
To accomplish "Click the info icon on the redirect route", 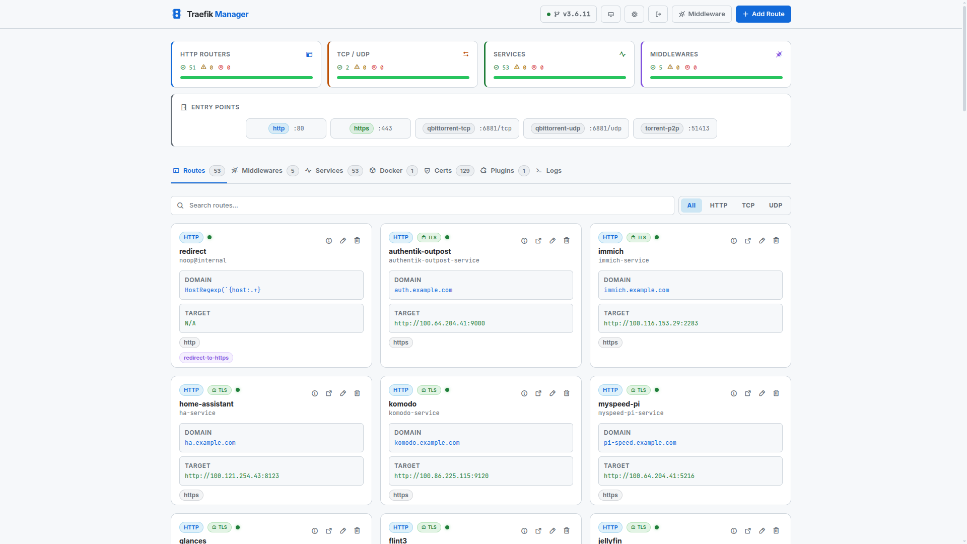I will coord(328,241).
